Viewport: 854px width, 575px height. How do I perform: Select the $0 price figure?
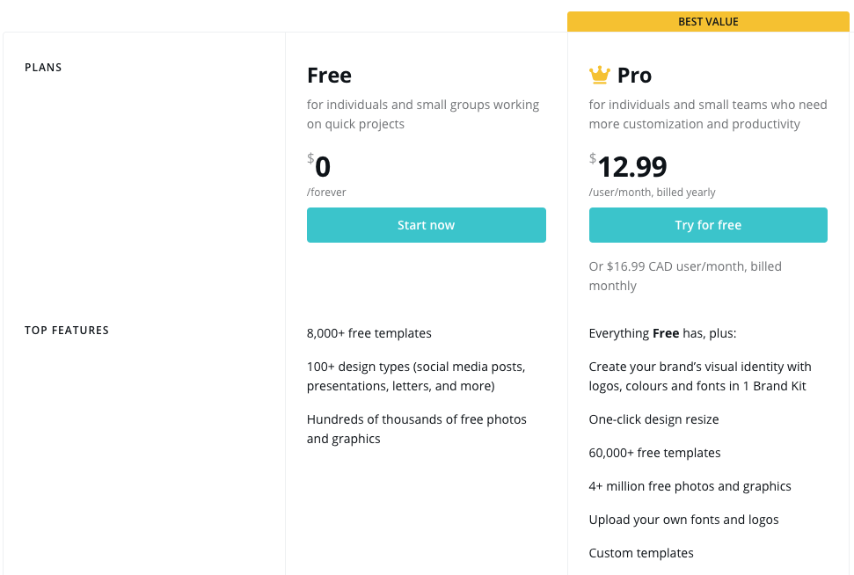pyautogui.click(x=318, y=166)
